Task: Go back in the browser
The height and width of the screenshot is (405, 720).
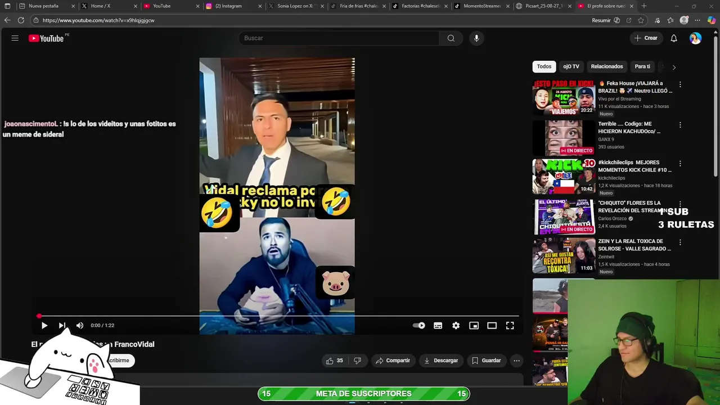Action: click(x=7, y=20)
